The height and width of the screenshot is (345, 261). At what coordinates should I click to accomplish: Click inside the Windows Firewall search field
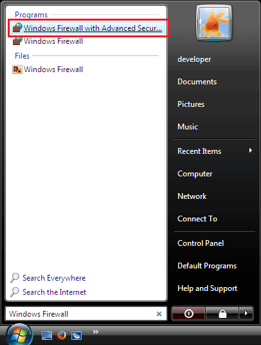pos(81,313)
